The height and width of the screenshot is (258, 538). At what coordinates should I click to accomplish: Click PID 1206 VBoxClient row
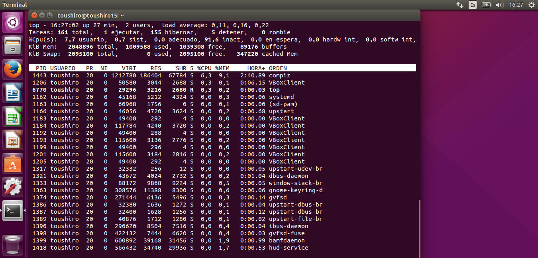point(222,83)
